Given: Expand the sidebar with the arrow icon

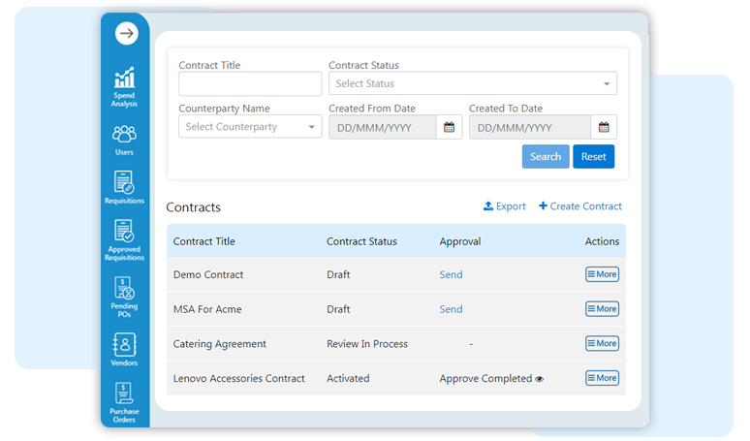Looking at the screenshot, I should click(126, 33).
